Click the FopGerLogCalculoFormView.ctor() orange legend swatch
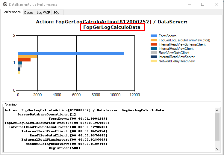Screen dimensions: 224x155 154,40
